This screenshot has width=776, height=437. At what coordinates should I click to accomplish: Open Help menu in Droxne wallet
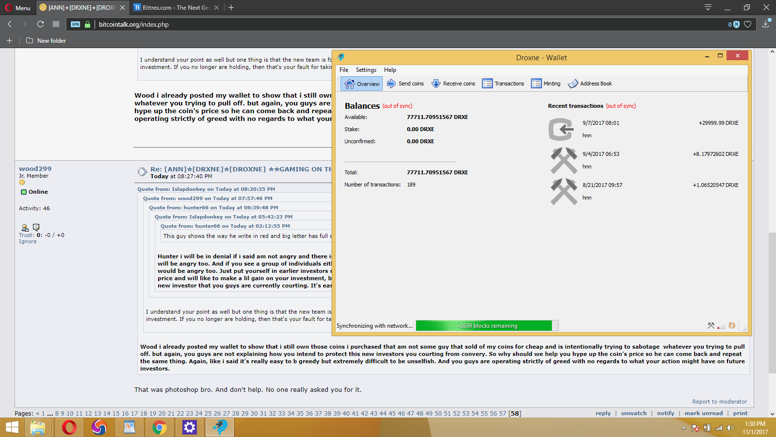click(390, 70)
